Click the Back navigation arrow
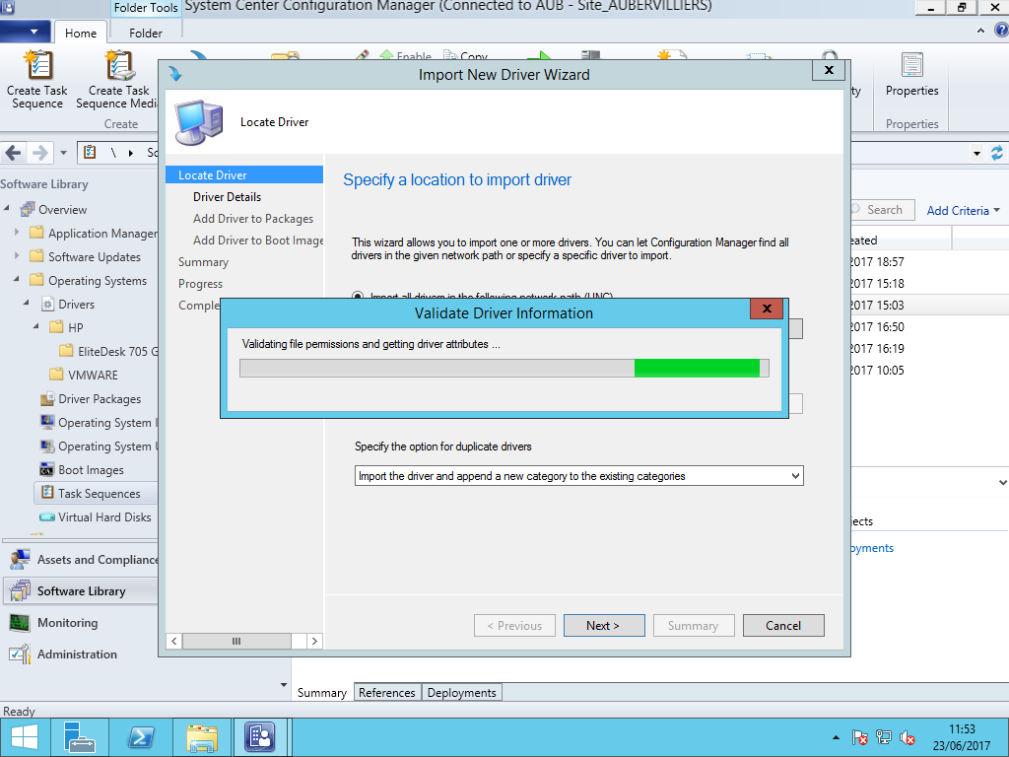This screenshot has height=757, width=1009. (13, 153)
